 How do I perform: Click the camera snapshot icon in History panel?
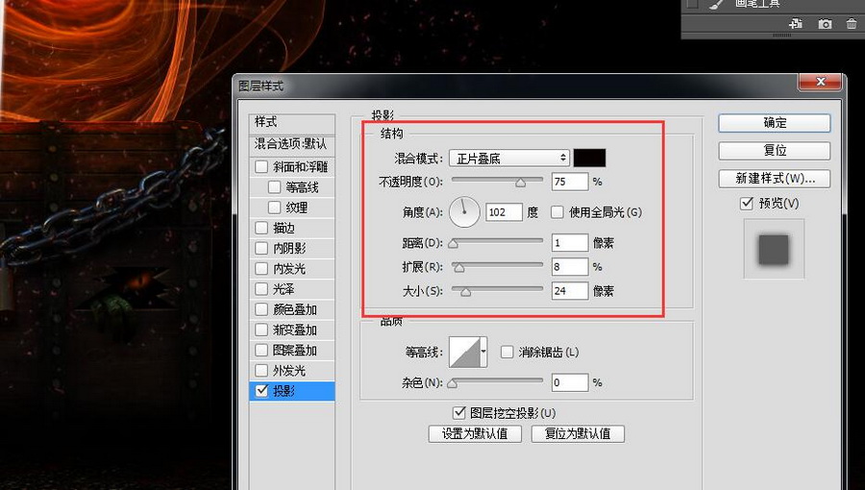point(825,24)
